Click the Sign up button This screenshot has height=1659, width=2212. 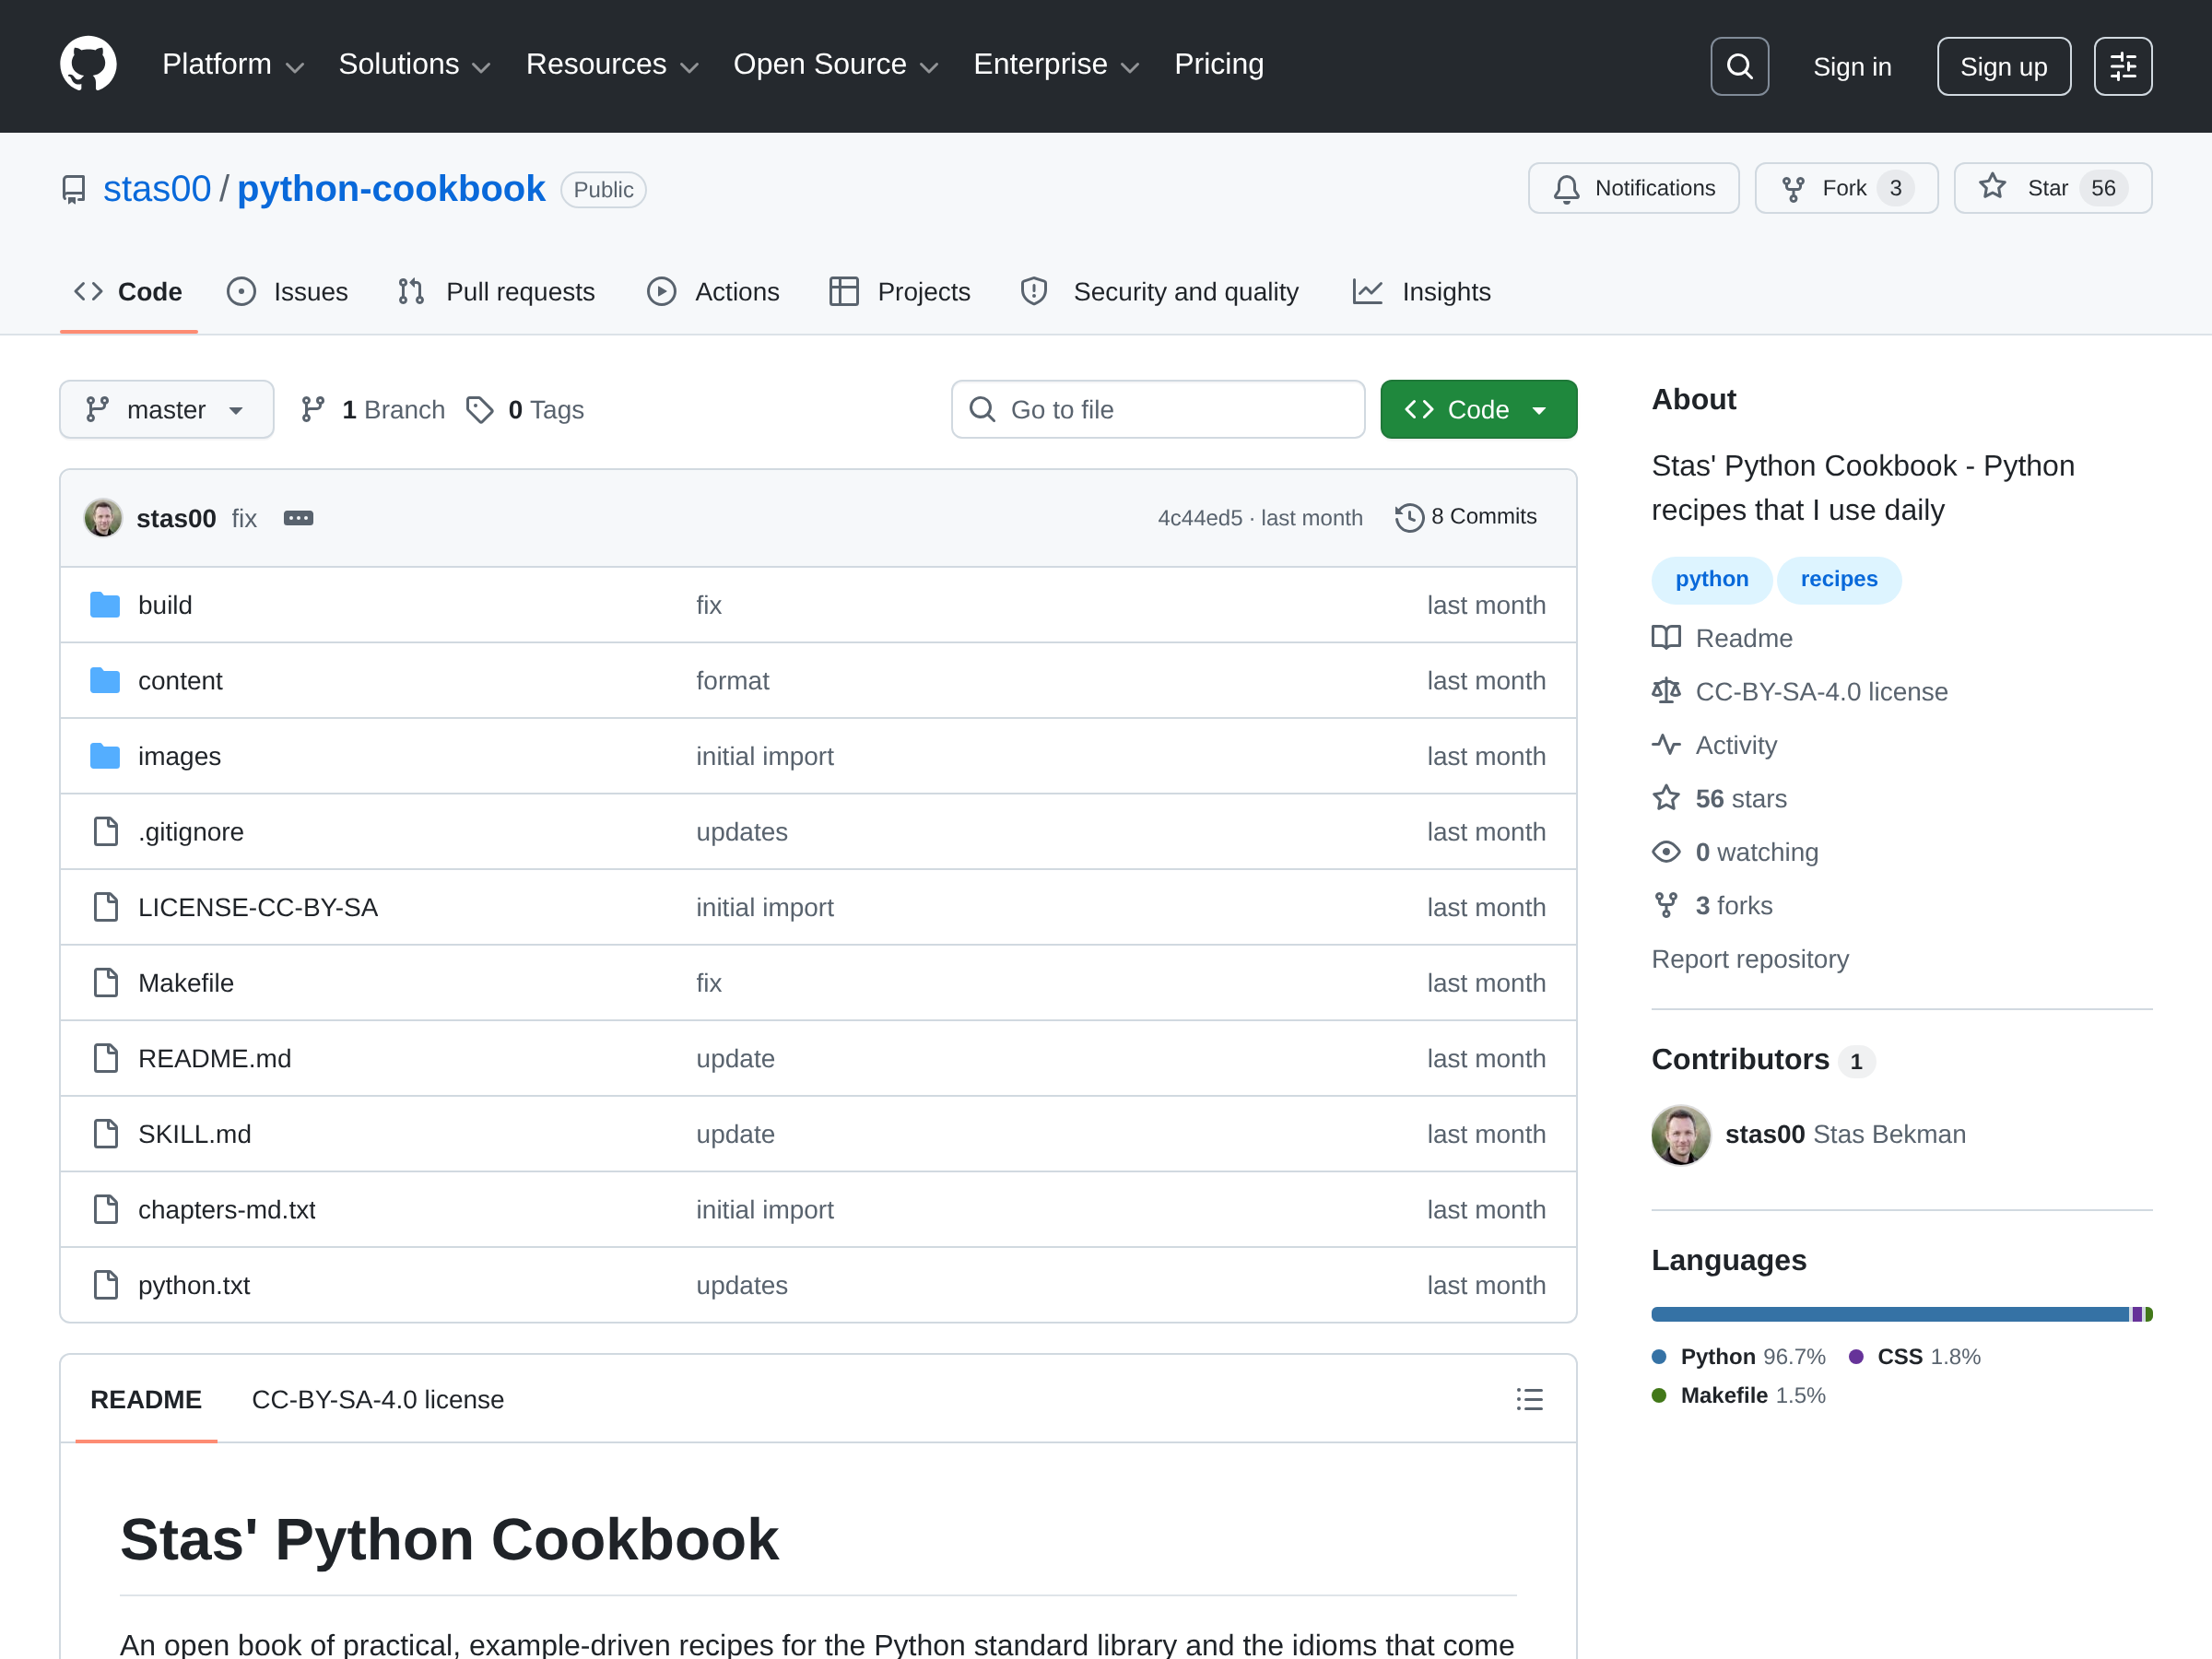[x=2003, y=66]
